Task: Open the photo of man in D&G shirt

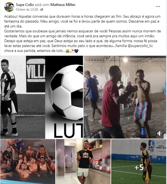Action: click(83, 162)
